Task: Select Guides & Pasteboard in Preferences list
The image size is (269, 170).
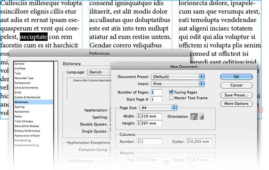Action: click(x=34, y=97)
